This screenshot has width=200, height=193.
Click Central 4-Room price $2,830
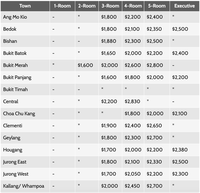(133, 102)
